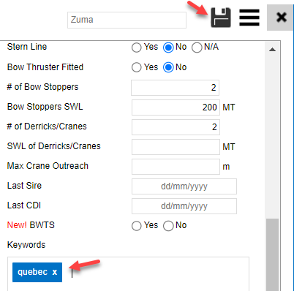Open the Last Sire date field
The height and width of the screenshot is (291, 294).
(x=184, y=186)
